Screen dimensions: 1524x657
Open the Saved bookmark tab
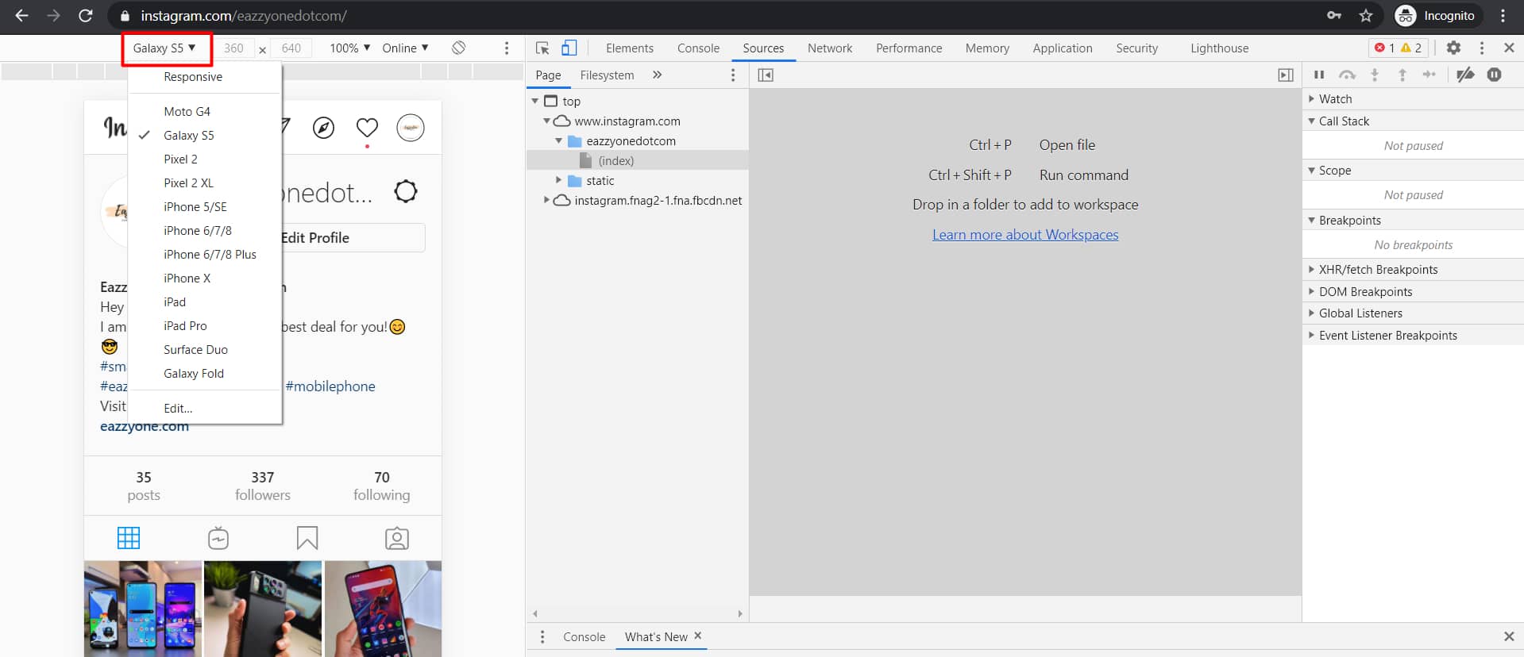307,538
